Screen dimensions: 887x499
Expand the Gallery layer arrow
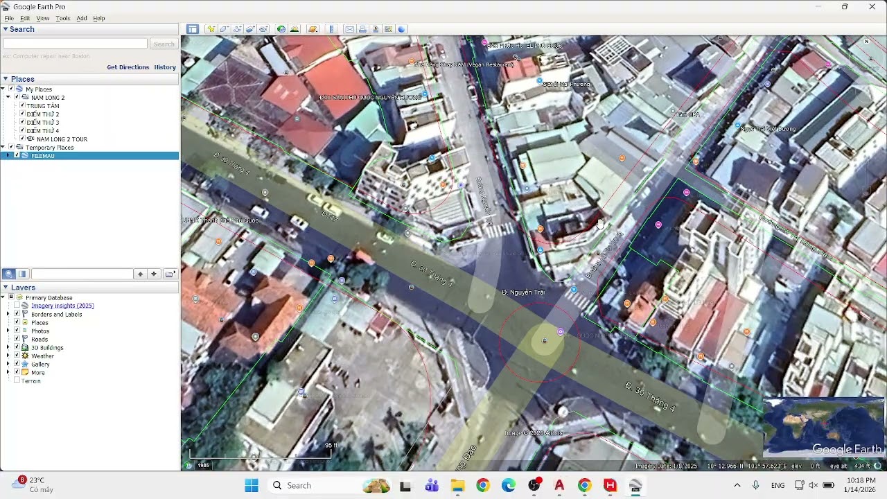click(x=8, y=364)
